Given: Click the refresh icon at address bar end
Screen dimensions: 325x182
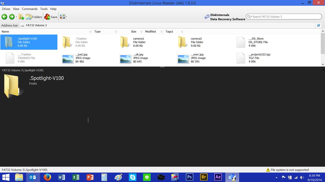Looking at the screenshot, I should tap(319, 25).
